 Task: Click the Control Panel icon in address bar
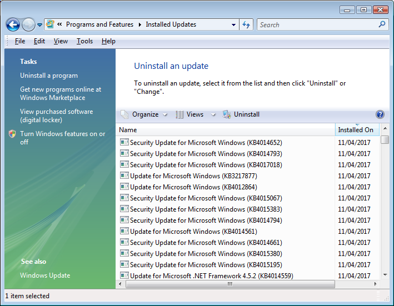coord(50,24)
